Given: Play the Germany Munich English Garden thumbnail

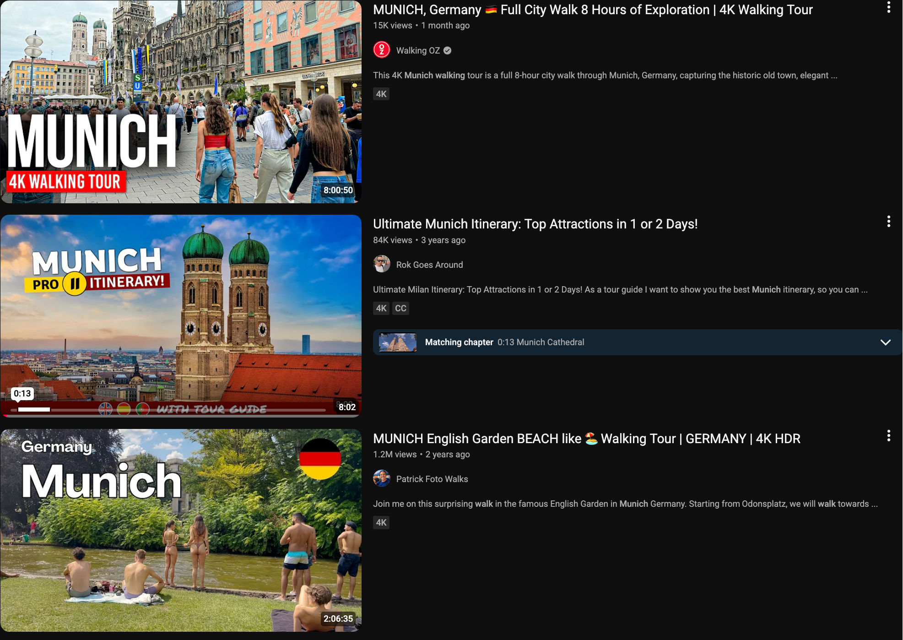Looking at the screenshot, I should click(181, 530).
